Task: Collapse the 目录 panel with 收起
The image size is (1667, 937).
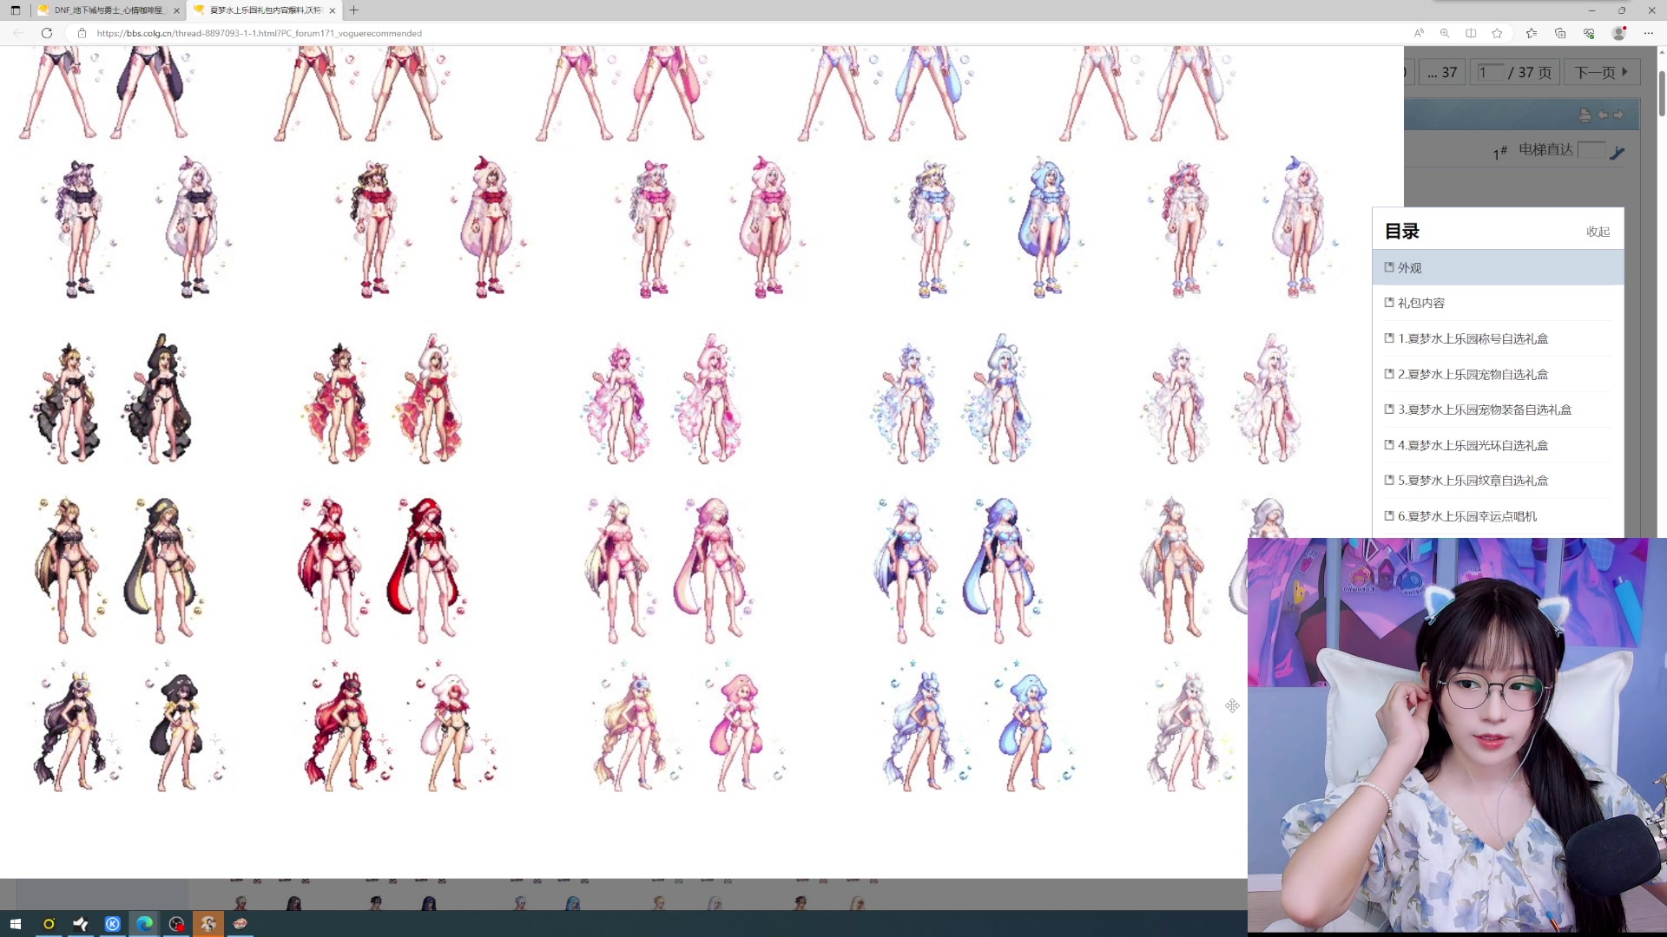Action: (1598, 232)
